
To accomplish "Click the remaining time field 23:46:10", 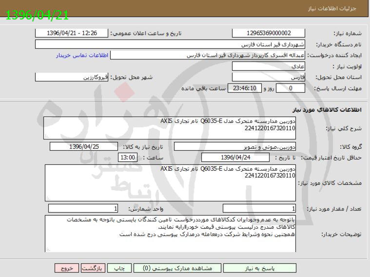I will click(x=245, y=88).
